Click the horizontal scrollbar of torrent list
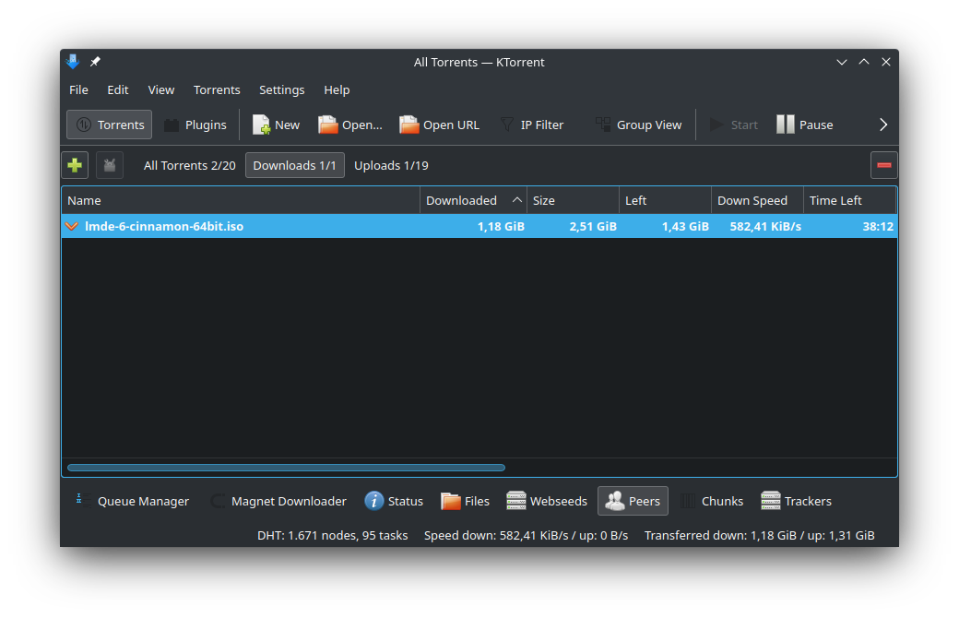This screenshot has width=959, height=618. (286, 468)
